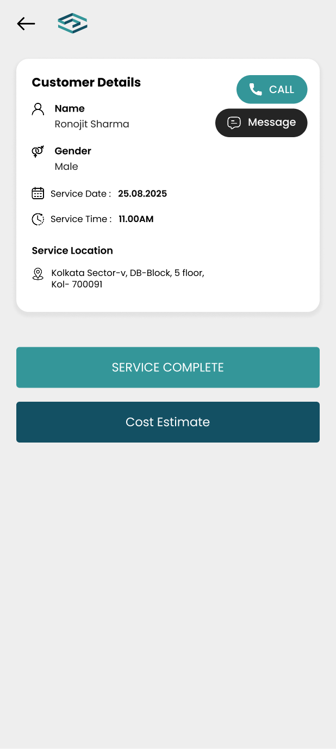Click the service time 11.00AM

click(136, 219)
